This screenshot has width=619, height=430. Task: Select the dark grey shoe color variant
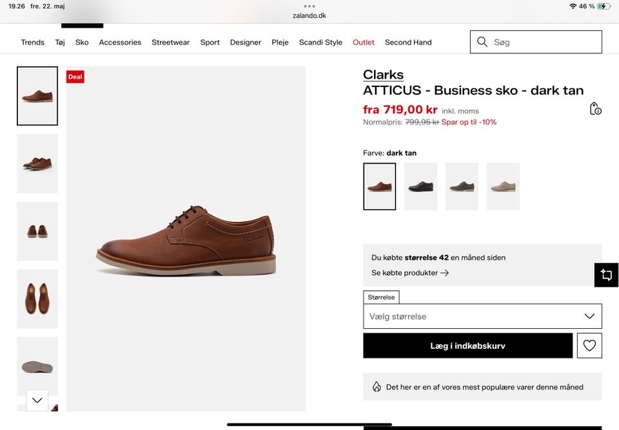click(462, 186)
